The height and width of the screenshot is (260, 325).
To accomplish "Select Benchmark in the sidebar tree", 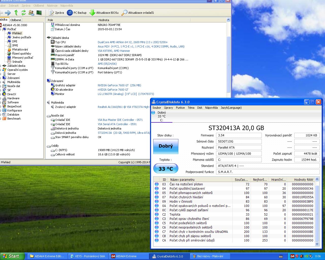I will click(14, 119).
